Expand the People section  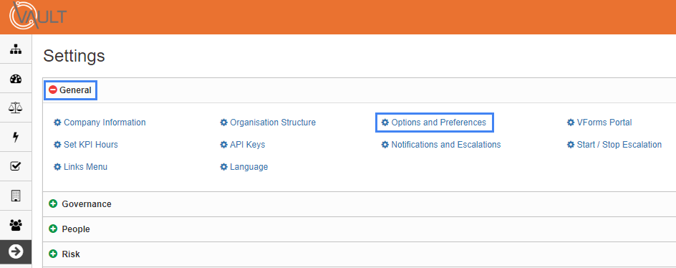pyautogui.click(x=69, y=229)
